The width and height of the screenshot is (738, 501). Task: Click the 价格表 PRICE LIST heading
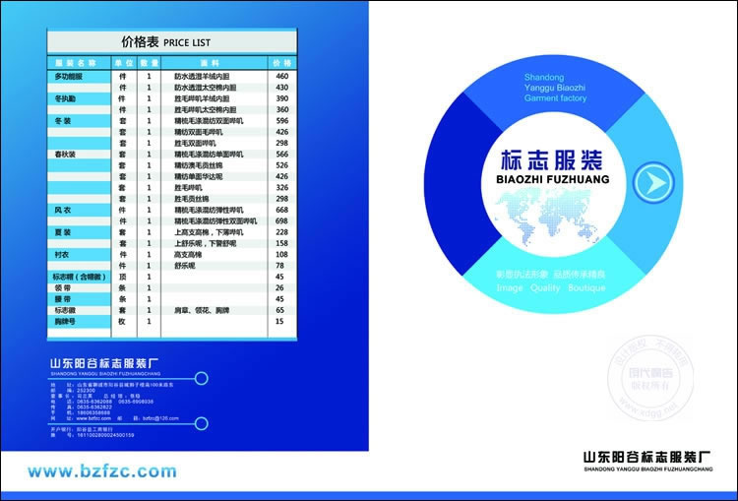pyautogui.click(x=165, y=42)
